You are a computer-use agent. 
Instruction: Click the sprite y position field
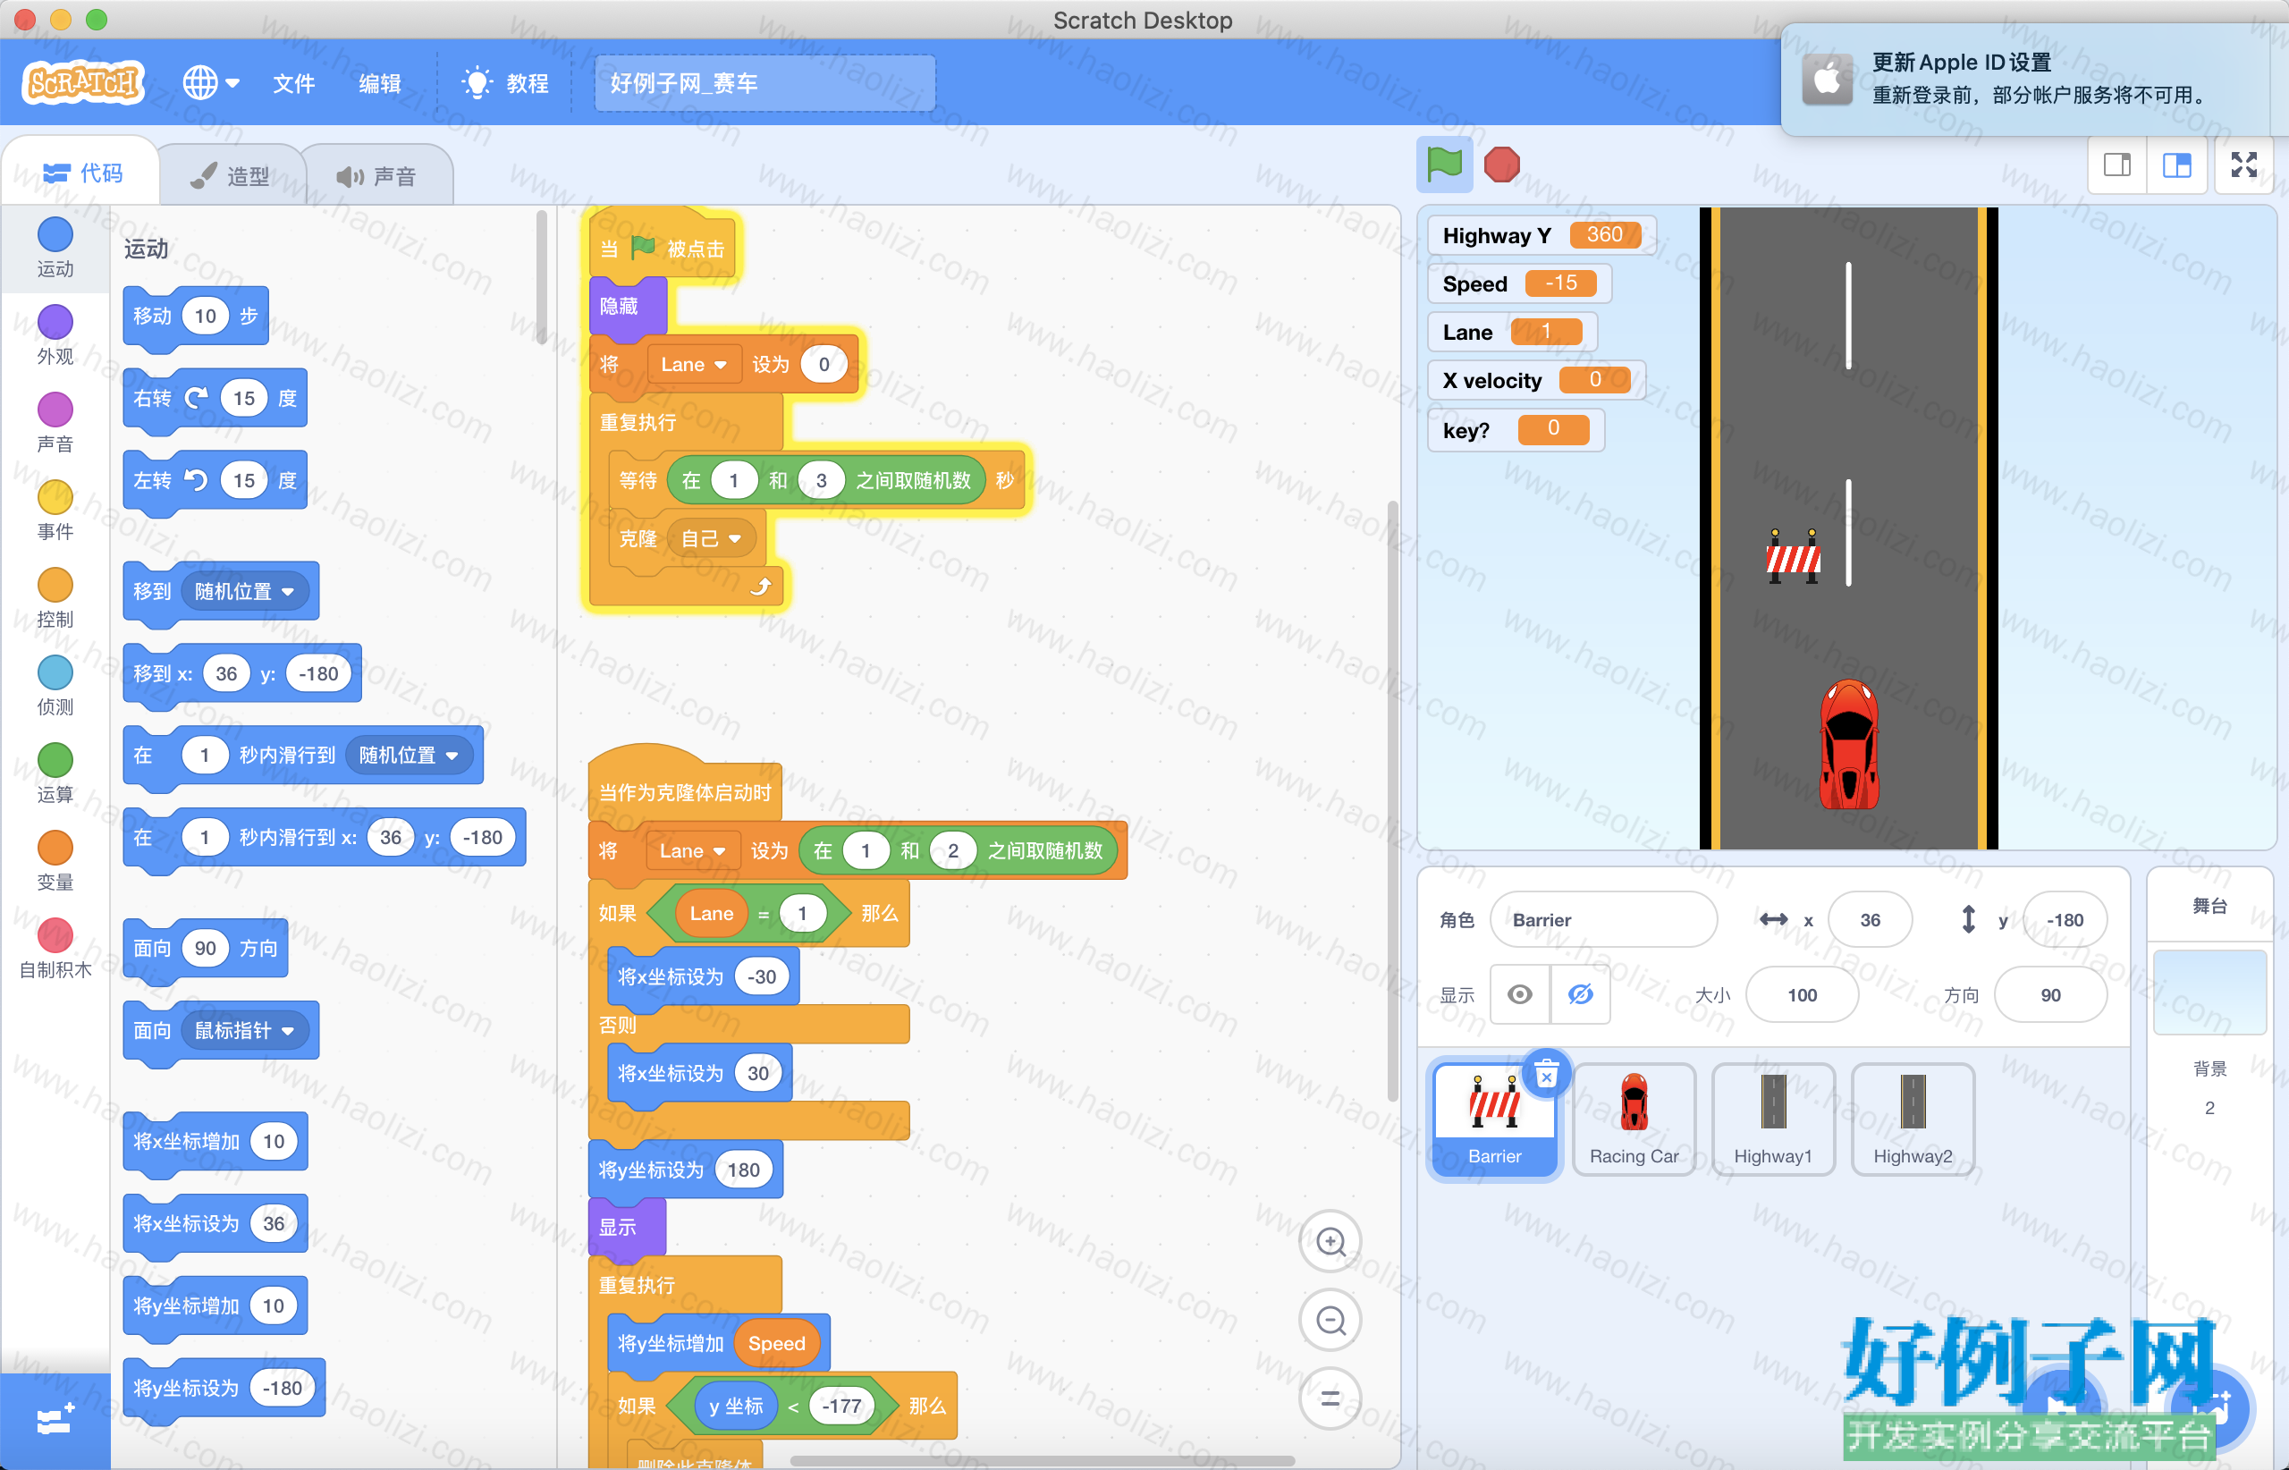pos(2065,920)
